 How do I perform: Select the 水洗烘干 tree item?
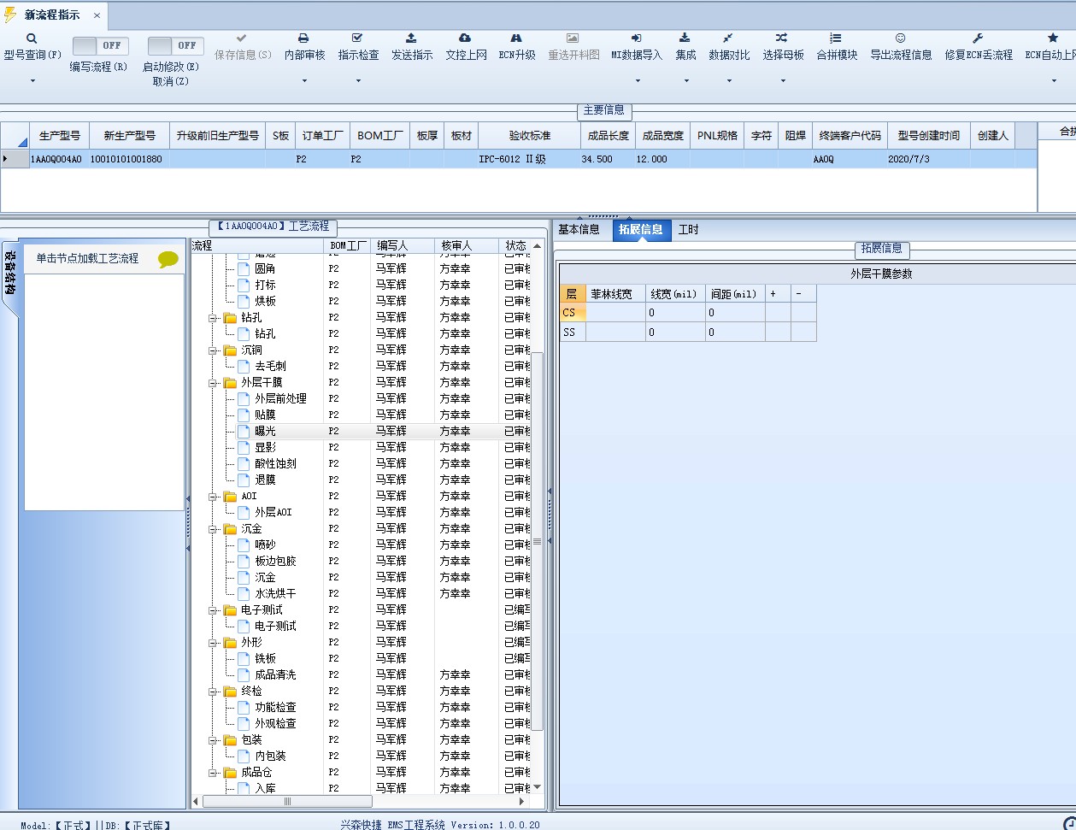click(276, 594)
